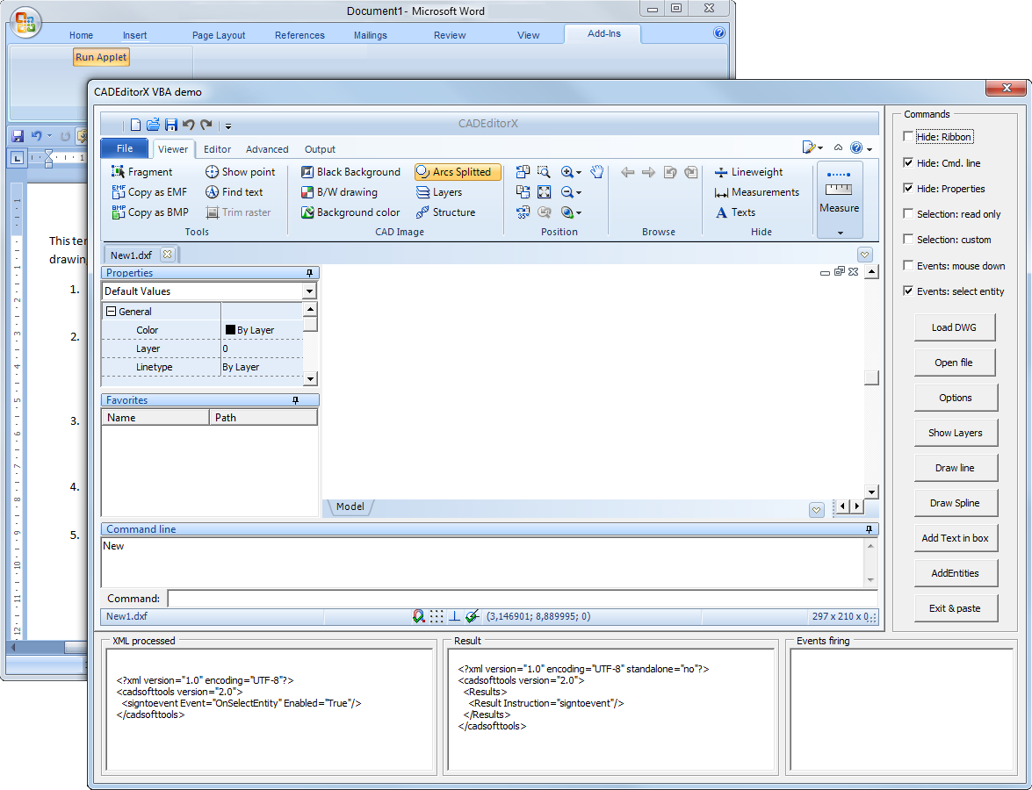
Task: Toggle Black Background in CAD Image
Action: (x=307, y=172)
